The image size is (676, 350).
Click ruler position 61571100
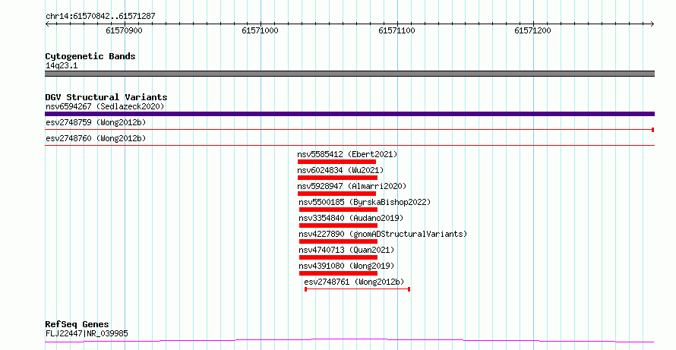pos(396,30)
